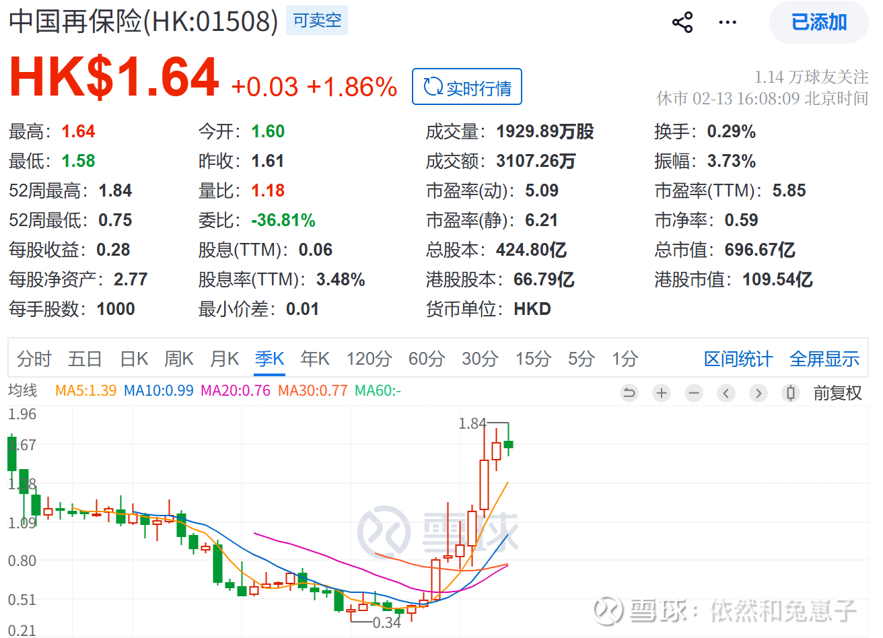Click the 已添加 watchlist button
This screenshot has width=883, height=638.
click(x=819, y=22)
